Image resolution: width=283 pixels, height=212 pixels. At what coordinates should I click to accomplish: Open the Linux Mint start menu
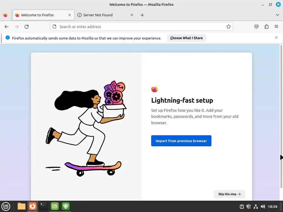pyautogui.click(x=6, y=206)
